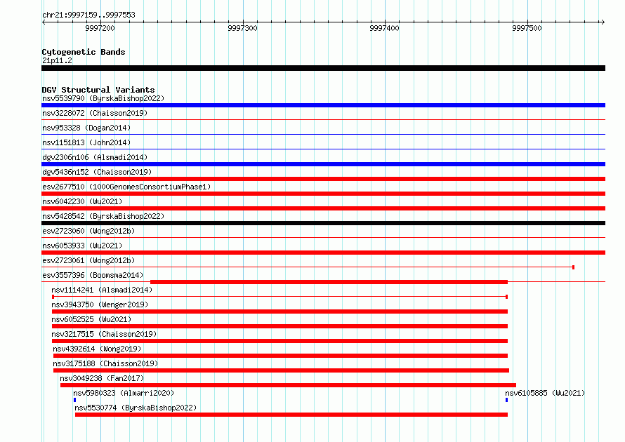The image size is (625, 442).
Task: Click the small blue mark under nsv6105885
Action: pos(506,400)
